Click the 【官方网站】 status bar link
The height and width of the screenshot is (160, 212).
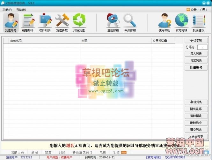pyautogui.click(x=153, y=157)
